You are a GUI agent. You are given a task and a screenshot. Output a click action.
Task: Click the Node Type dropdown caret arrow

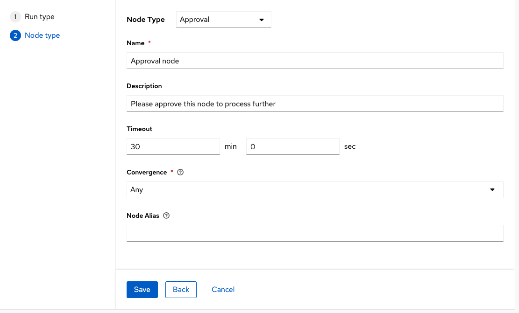point(262,20)
